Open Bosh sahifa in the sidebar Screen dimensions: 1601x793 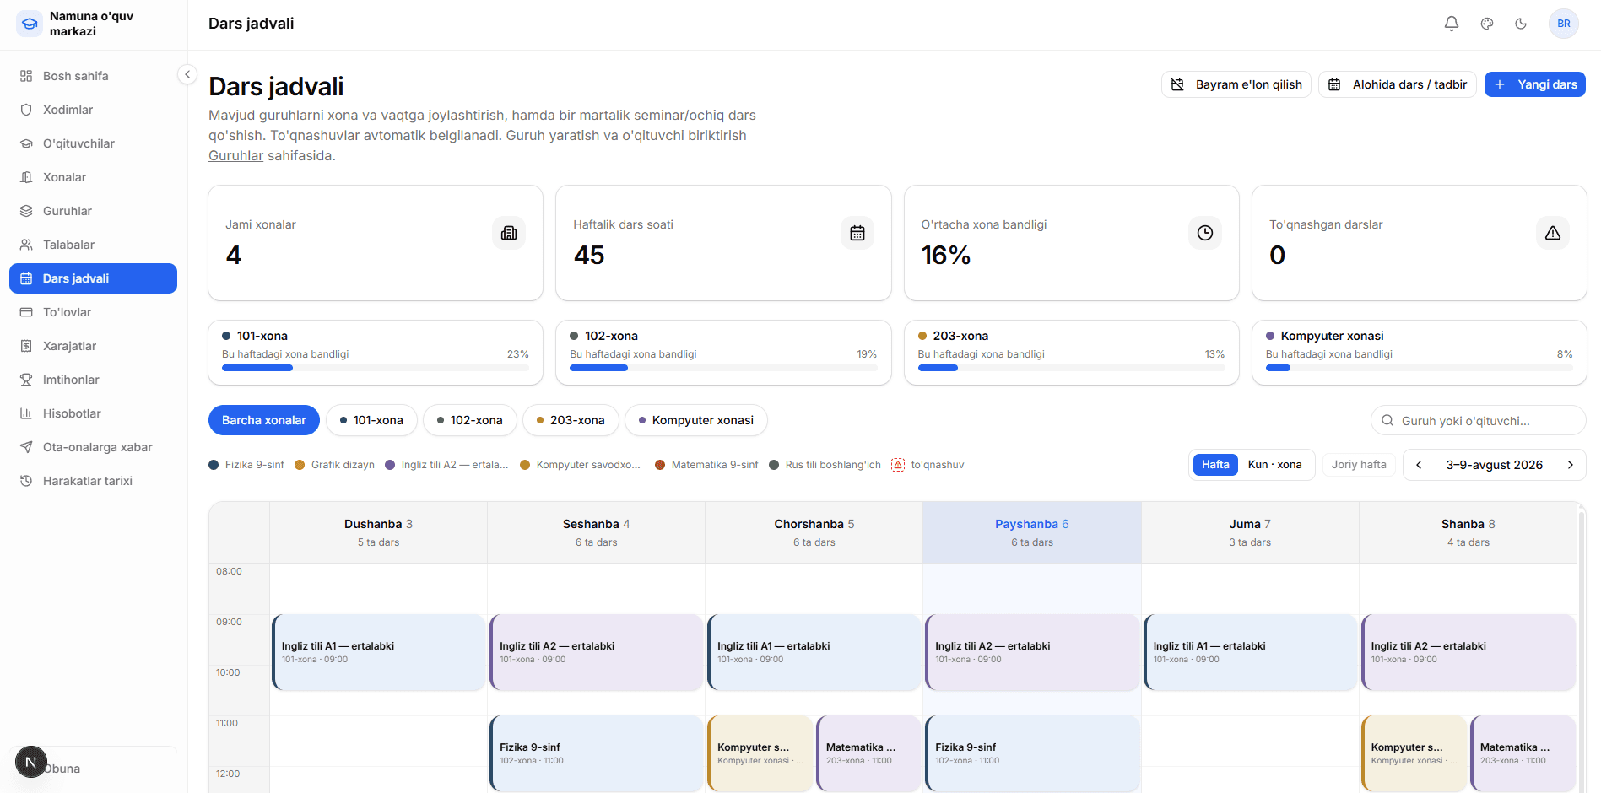(93, 76)
